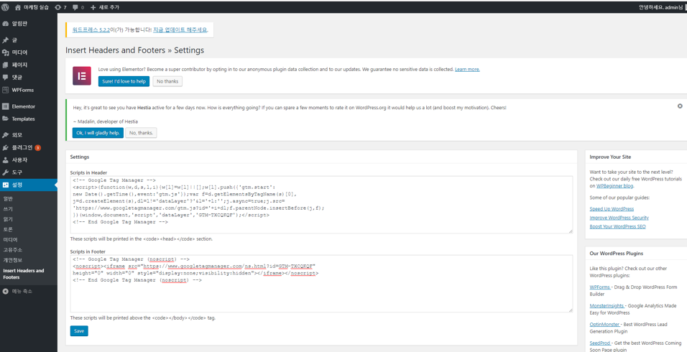The width and height of the screenshot is (687, 352).
Task: Open the 일반 settings submenu
Action: tap(8, 199)
